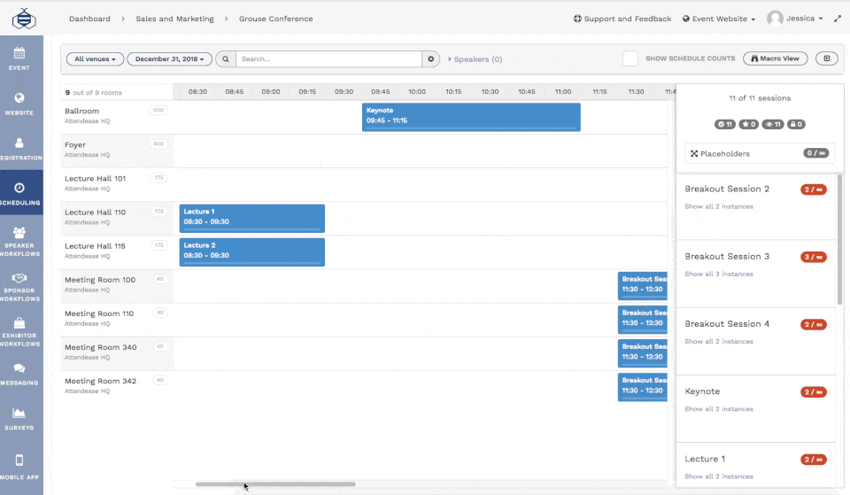Click the scheduled sessions badge showing 11

pyautogui.click(x=725, y=124)
